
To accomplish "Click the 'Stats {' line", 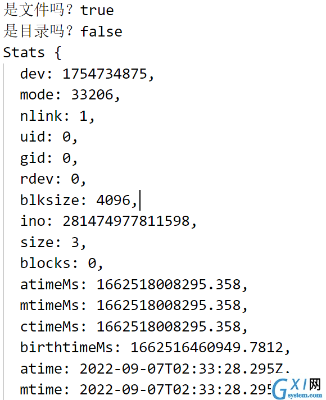I will coord(33,53).
